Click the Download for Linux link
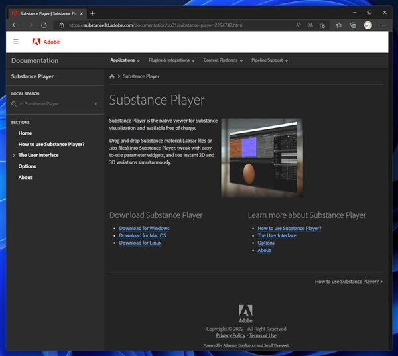This screenshot has height=356, width=398. 140,243
